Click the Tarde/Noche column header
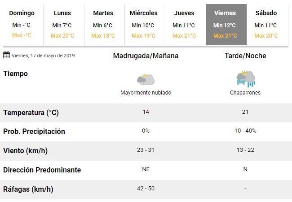This screenshot has width=292, height=202. (245, 56)
